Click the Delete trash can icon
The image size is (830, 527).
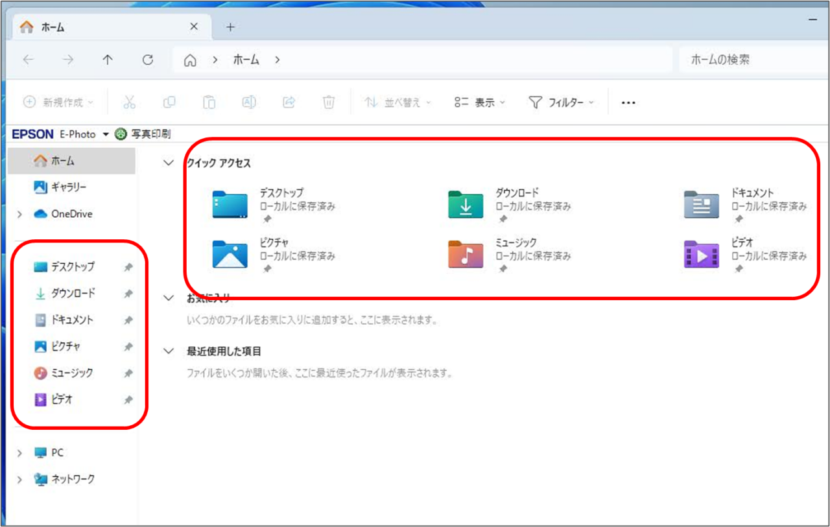click(329, 102)
